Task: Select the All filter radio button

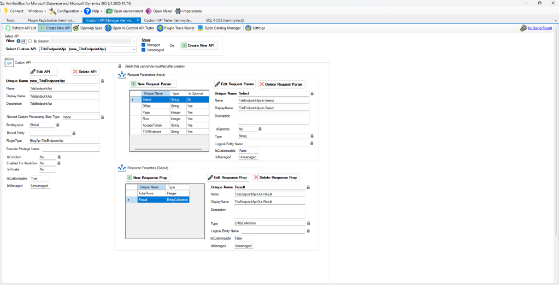Action: (19, 41)
